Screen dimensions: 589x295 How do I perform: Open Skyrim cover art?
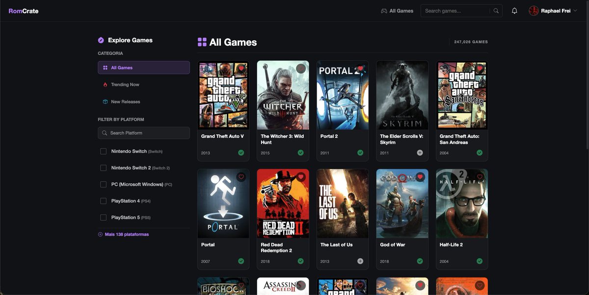pos(402,95)
